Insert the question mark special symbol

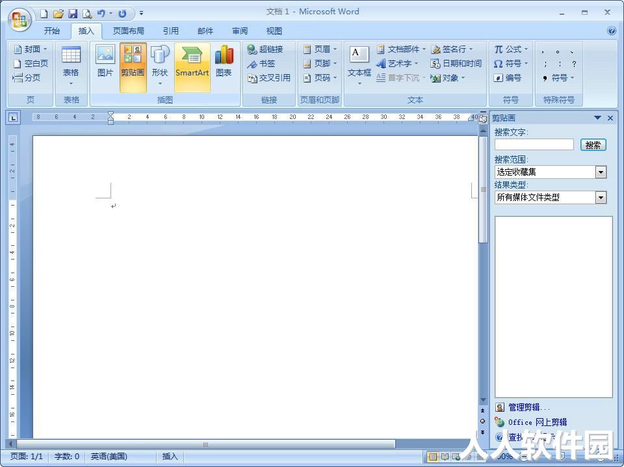(574, 64)
